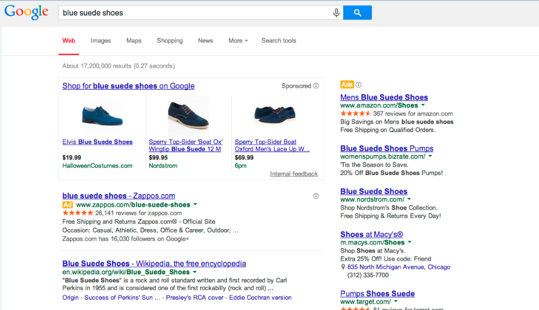Open Success of Perkins' Sun section link

[122, 297]
